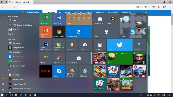Open the Calculator tile
The image size is (173, 97).
tap(100, 45)
